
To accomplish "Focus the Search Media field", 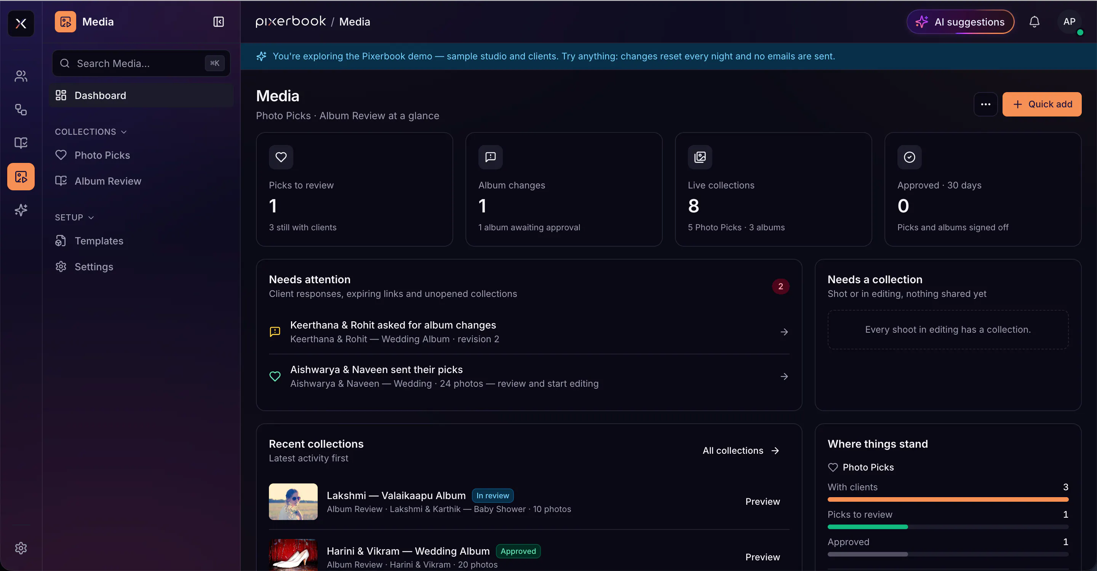I will 141,64.
